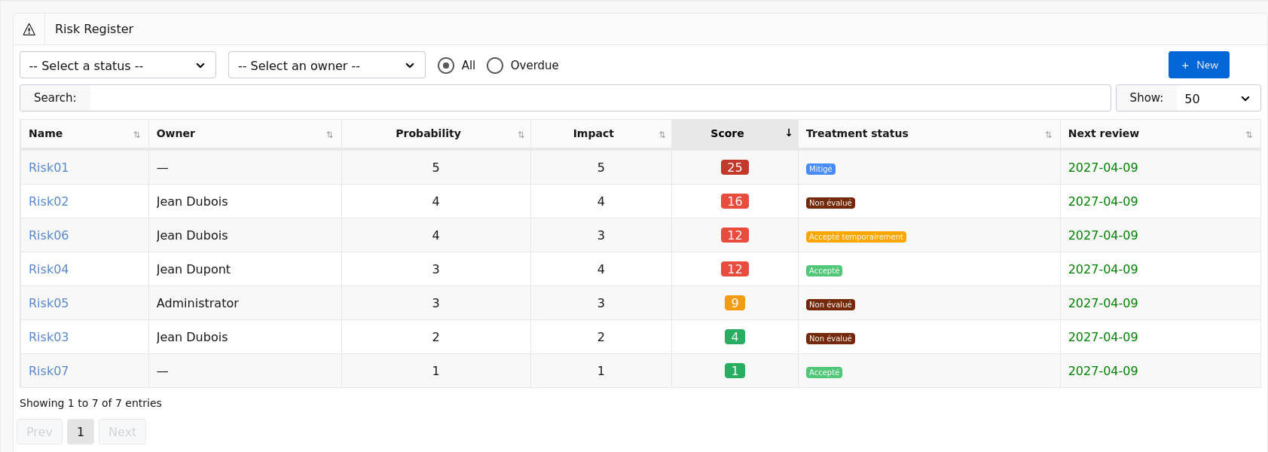Viewport: 1268px width, 452px height.
Task: Click the Owner column sort arrows
Action: click(x=329, y=134)
